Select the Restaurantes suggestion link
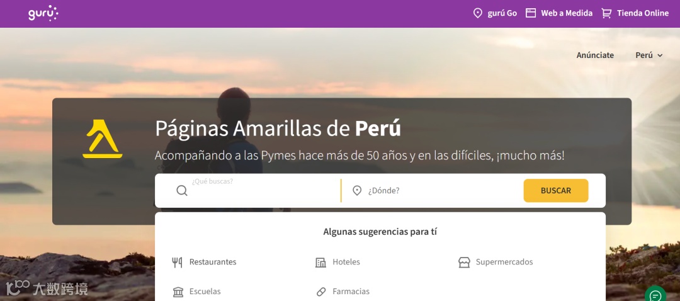This screenshot has height=301, width=680. (213, 262)
